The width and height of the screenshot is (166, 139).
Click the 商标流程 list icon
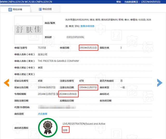40,9
